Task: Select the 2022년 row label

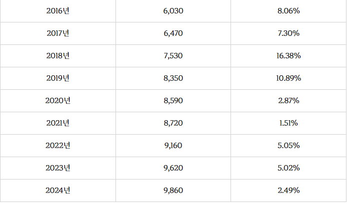Action: click(57, 146)
